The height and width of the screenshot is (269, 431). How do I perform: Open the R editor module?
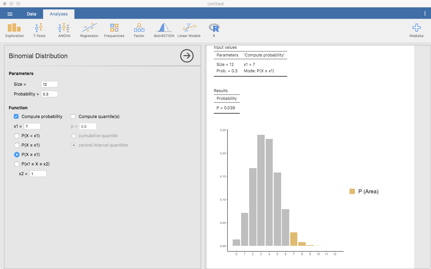pos(214,30)
